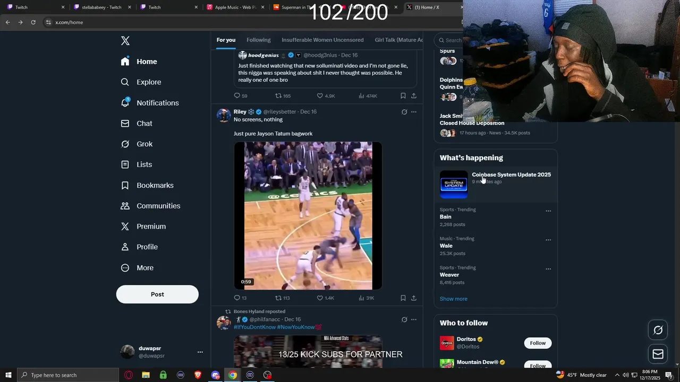This screenshot has height=382, width=680.
Task: Go back in browser
Action: coord(7,22)
